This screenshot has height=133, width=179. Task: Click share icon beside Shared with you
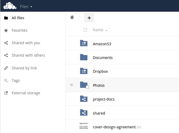coord(6,43)
